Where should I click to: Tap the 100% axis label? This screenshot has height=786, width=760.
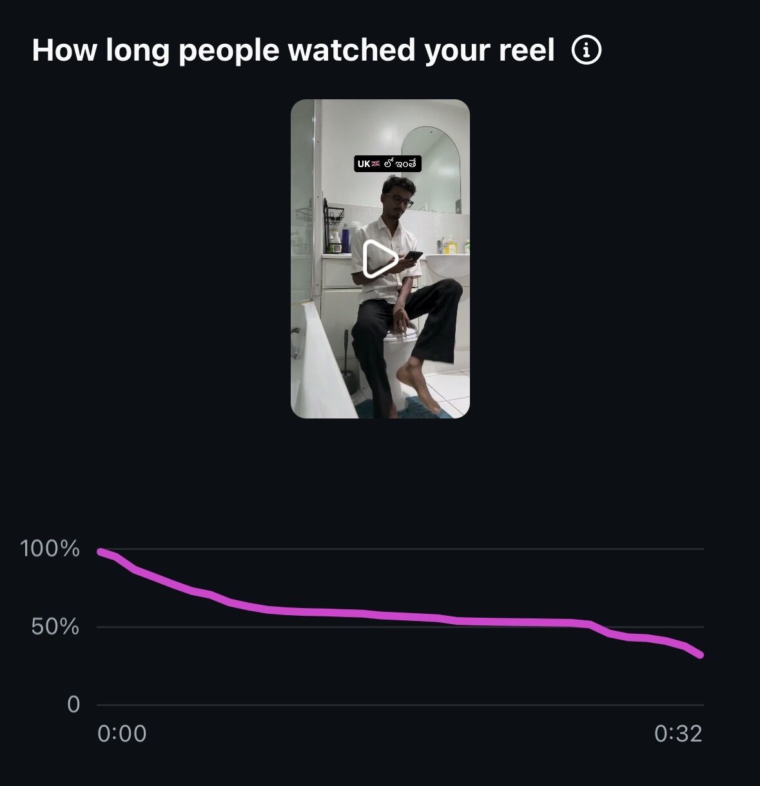coord(50,549)
